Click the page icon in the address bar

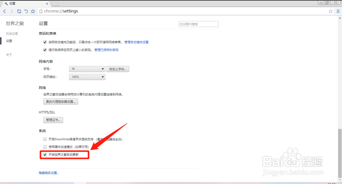pyautogui.click(x=41, y=11)
